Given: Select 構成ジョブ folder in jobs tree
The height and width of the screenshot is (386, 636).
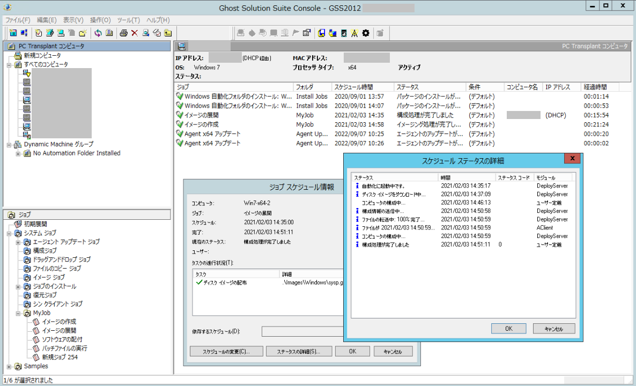Looking at the screenshot, I should (45, 251).
